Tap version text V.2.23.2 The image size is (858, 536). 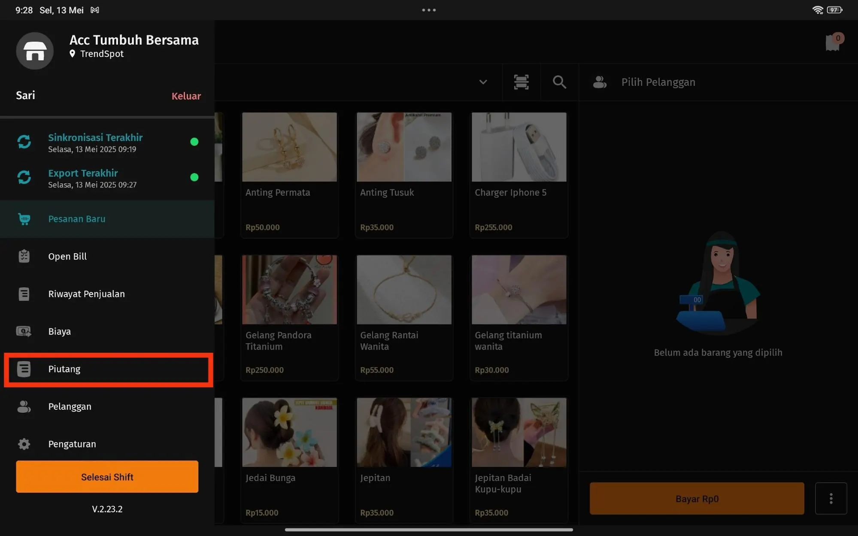pyautogui.click(x=107, y=509)
